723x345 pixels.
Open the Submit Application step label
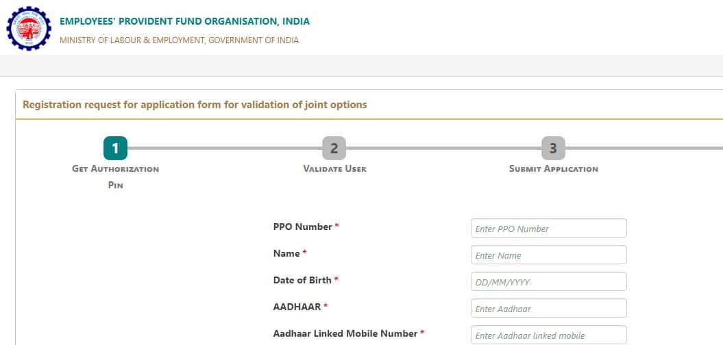[553, 169]
